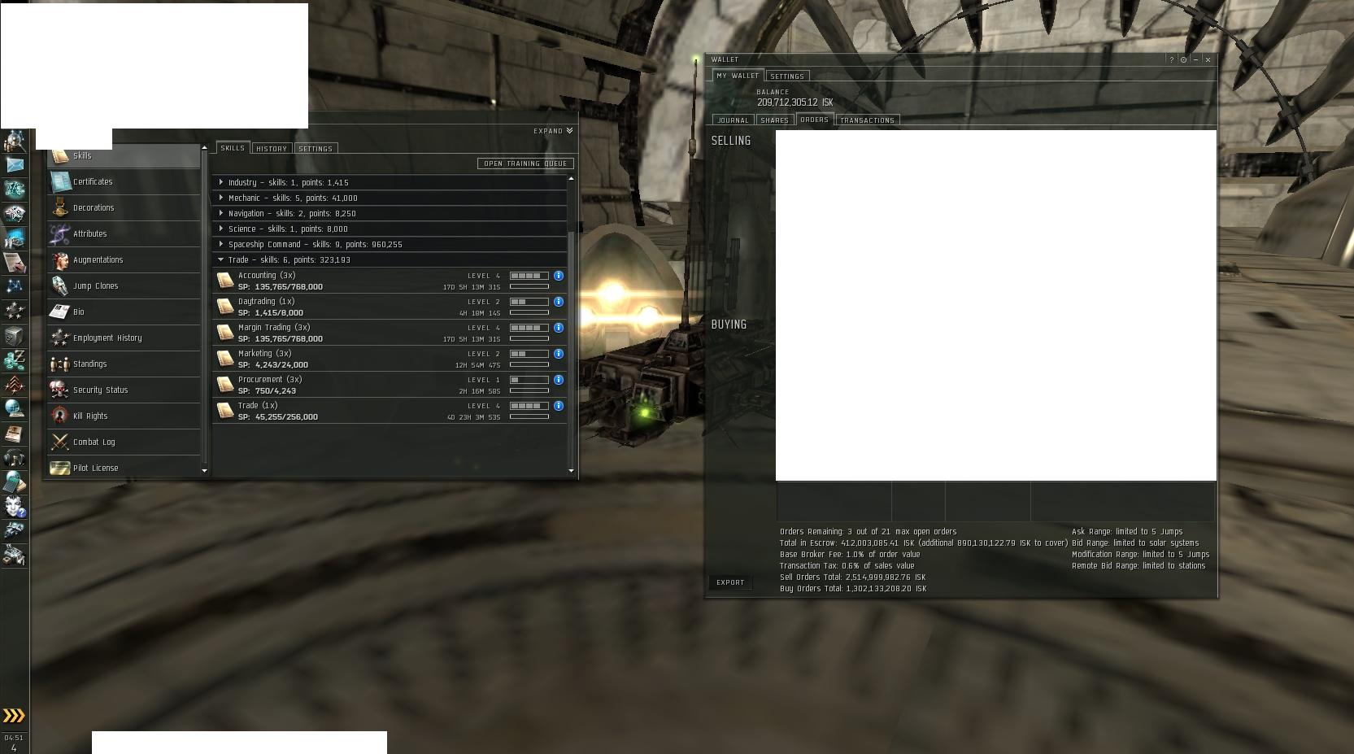Click the Wallet window help question mark
This screenshot has height=754, width=1354.
(x=1171, y=59)
